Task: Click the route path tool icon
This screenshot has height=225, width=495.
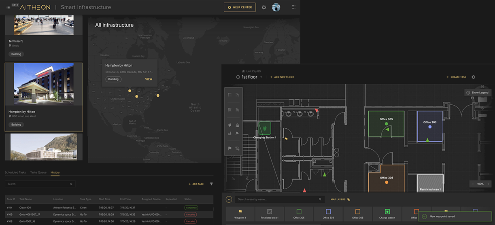Action: click(x=237, y=148)
